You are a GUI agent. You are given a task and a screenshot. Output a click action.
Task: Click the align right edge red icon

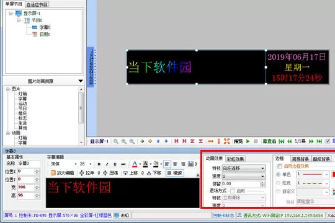(x=184, y=141)
